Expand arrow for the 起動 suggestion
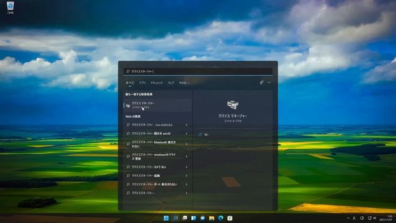This screenshot has width=396, height=223. pos(186,176)
